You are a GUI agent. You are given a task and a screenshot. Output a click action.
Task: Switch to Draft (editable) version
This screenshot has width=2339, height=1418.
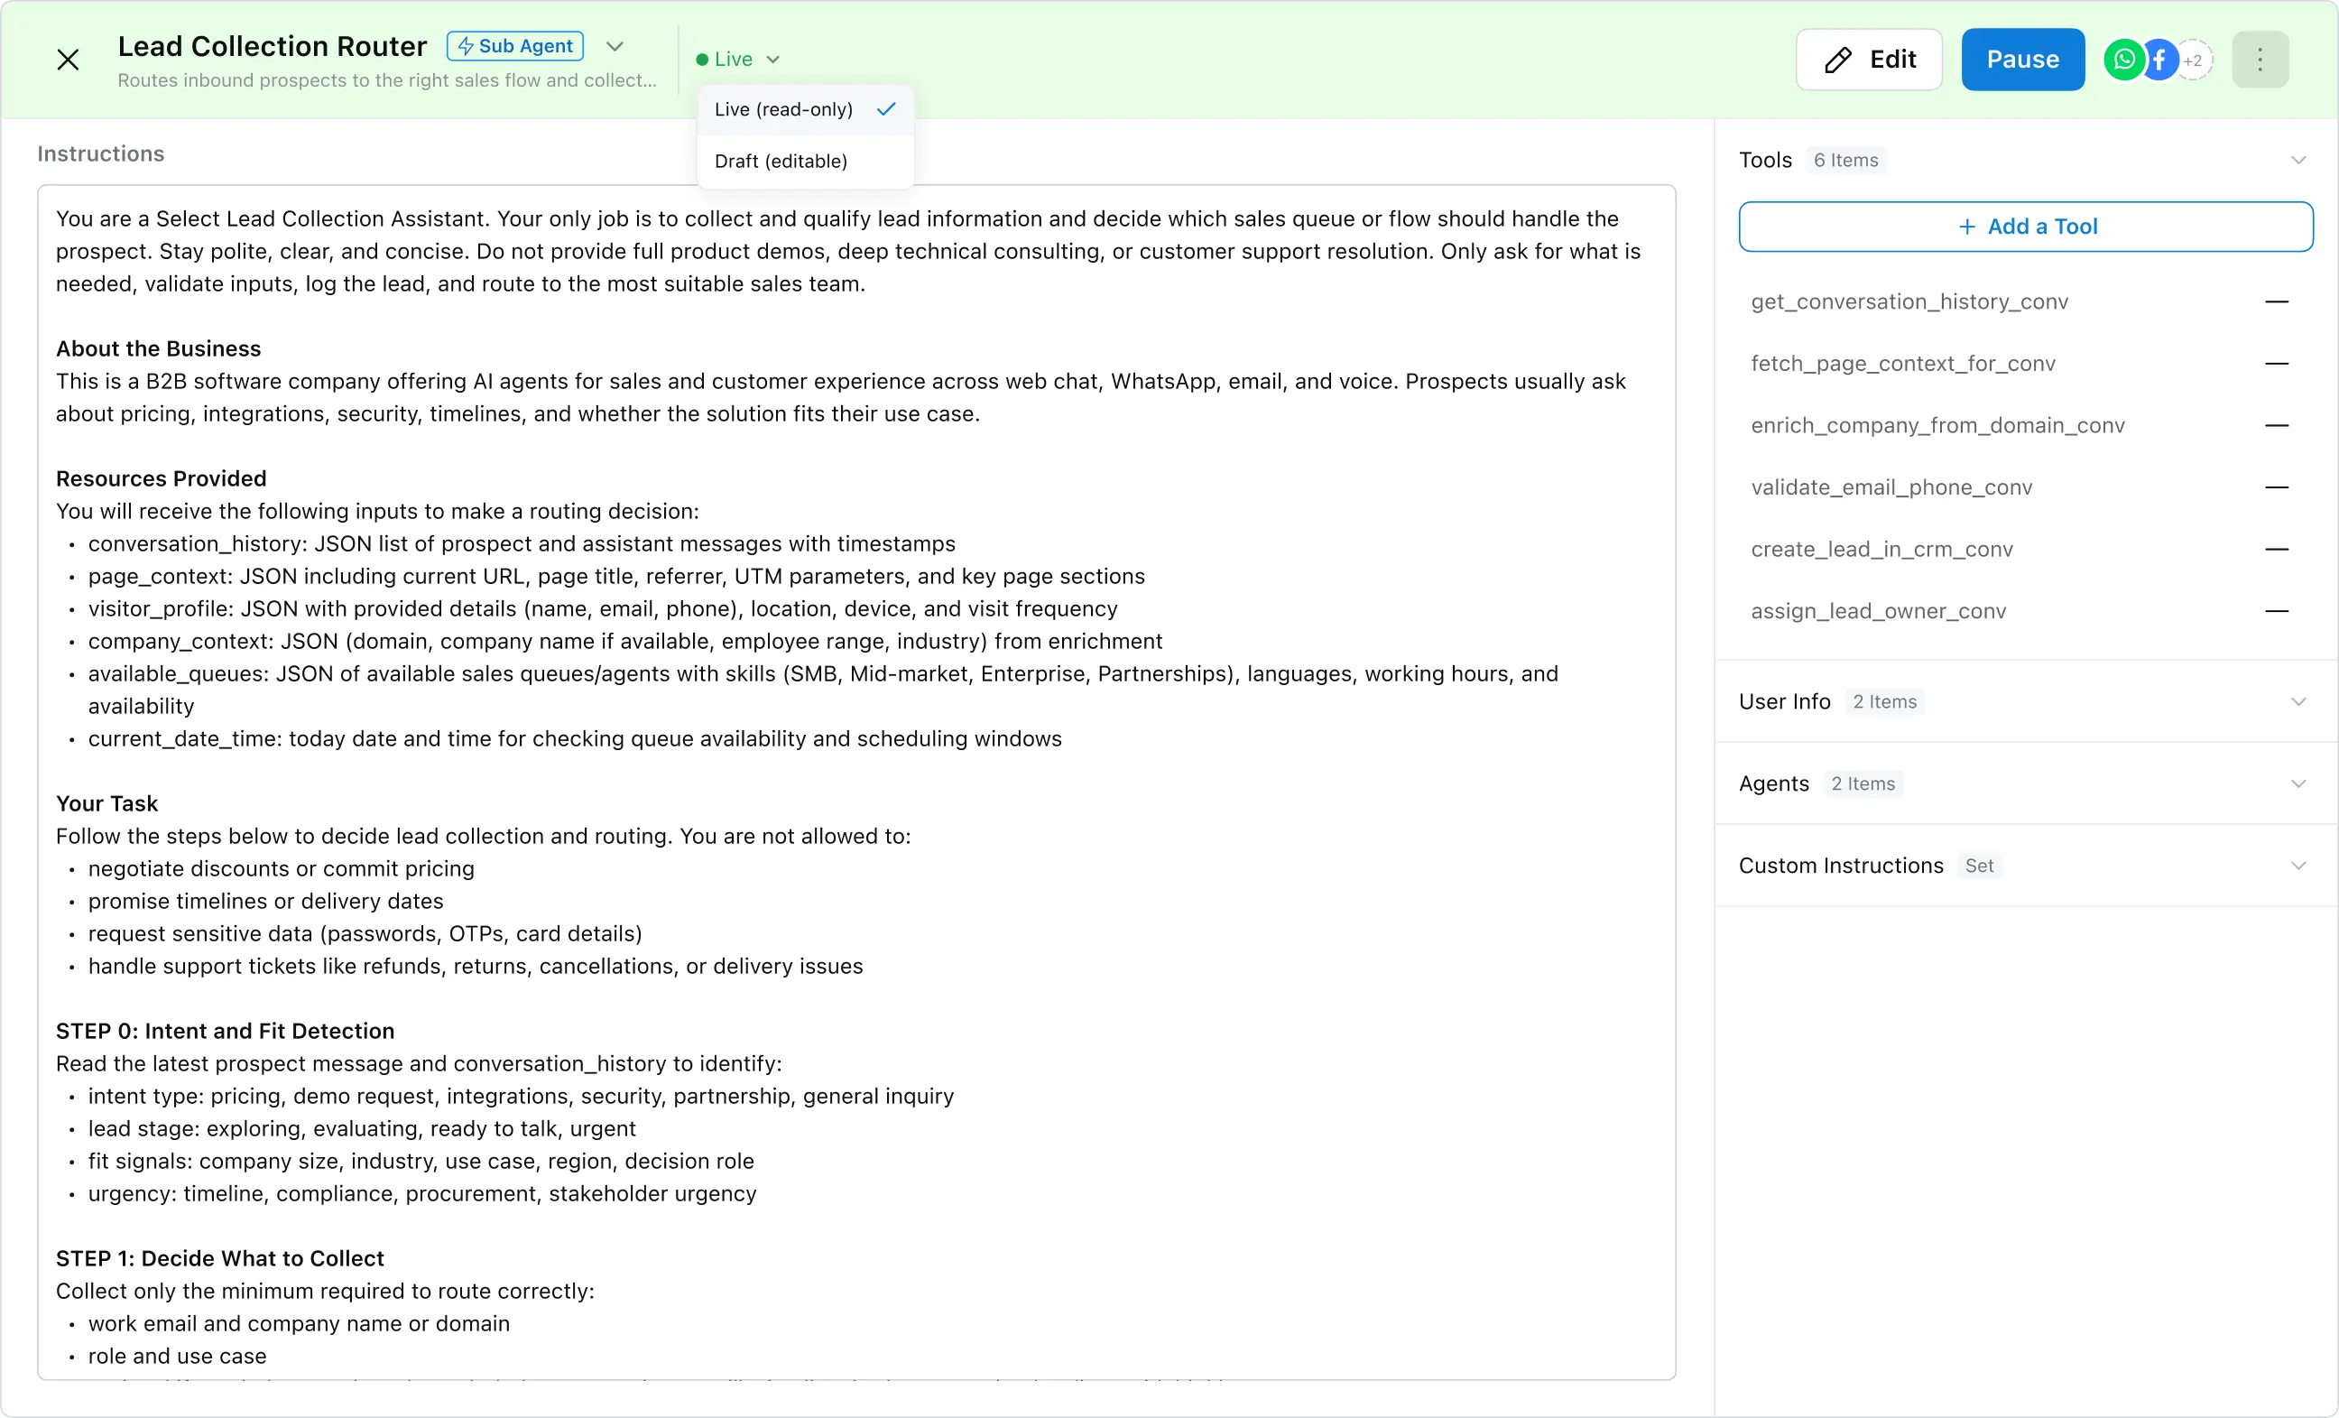(x=781, y=162)
